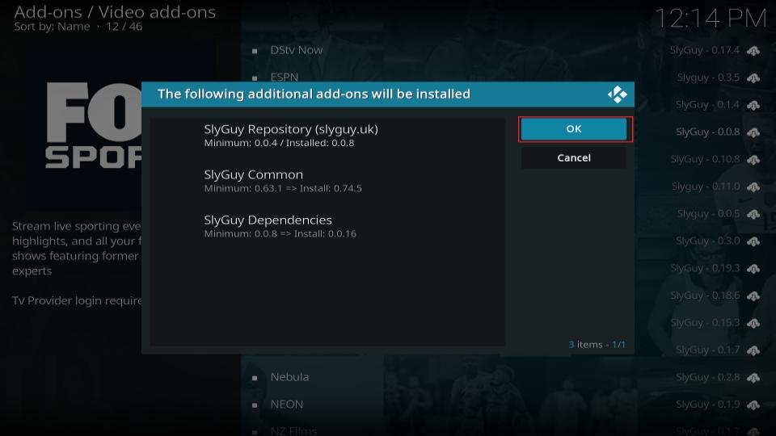Click cloud icon beside SlyGuy - 0.17.4
Screen dimensions: 776x436
point(753,50)
